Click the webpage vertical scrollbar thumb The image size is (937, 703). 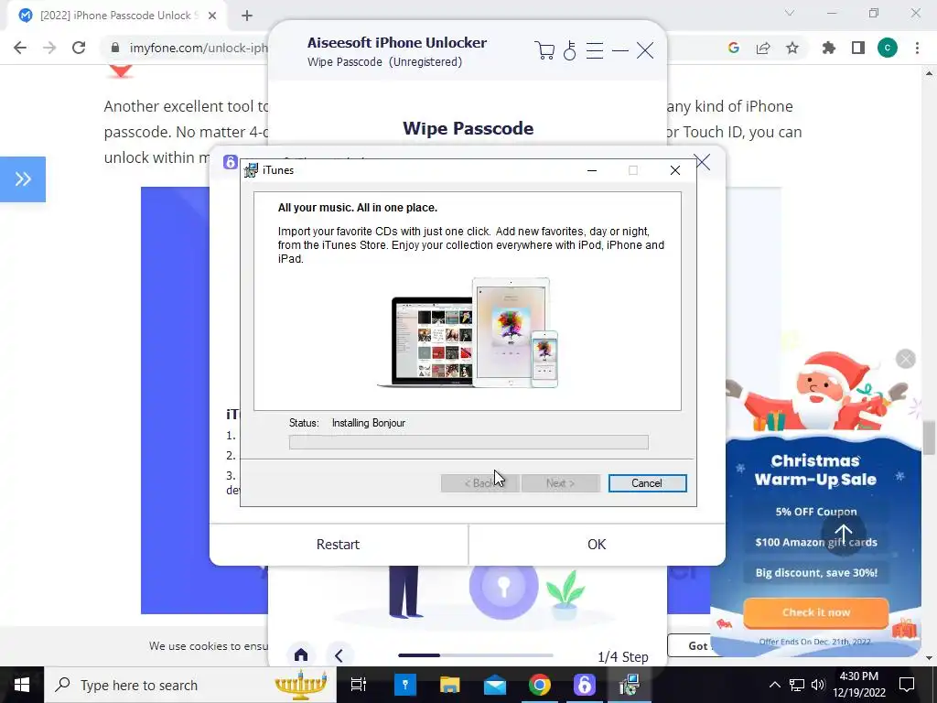click(929, 438)
